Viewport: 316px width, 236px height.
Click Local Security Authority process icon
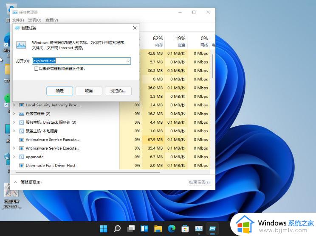tap(22, 105)
